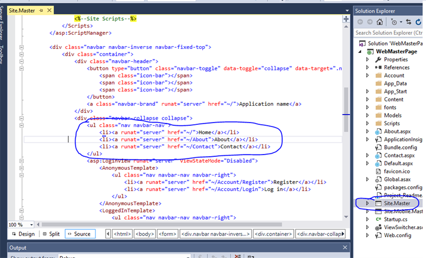
Task: Close the Site.Master editor tab
Action: (49, 10)
